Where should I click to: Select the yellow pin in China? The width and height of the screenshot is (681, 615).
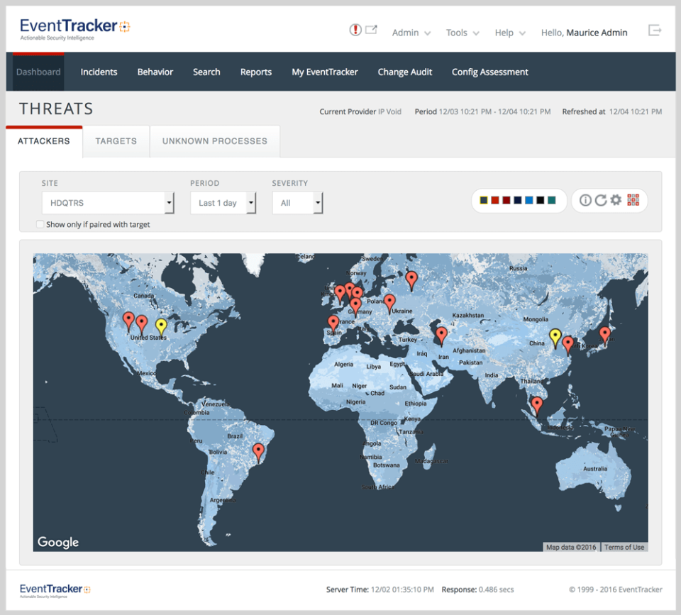tap(555, 338)
